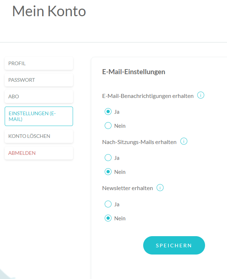Screen dimensions: 227x279
Task: Select Ja for E-Mail-Benachrichtigungen
Action: point(108,112)
